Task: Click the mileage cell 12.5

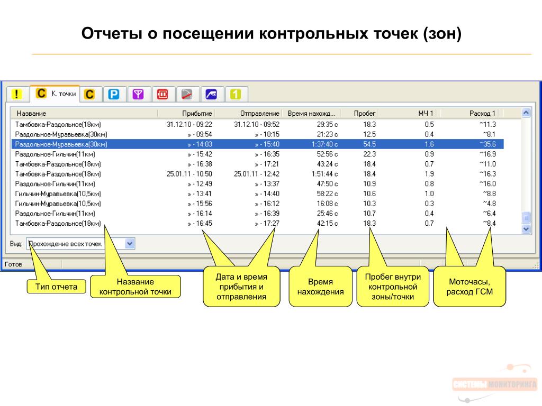Action: 369,134
